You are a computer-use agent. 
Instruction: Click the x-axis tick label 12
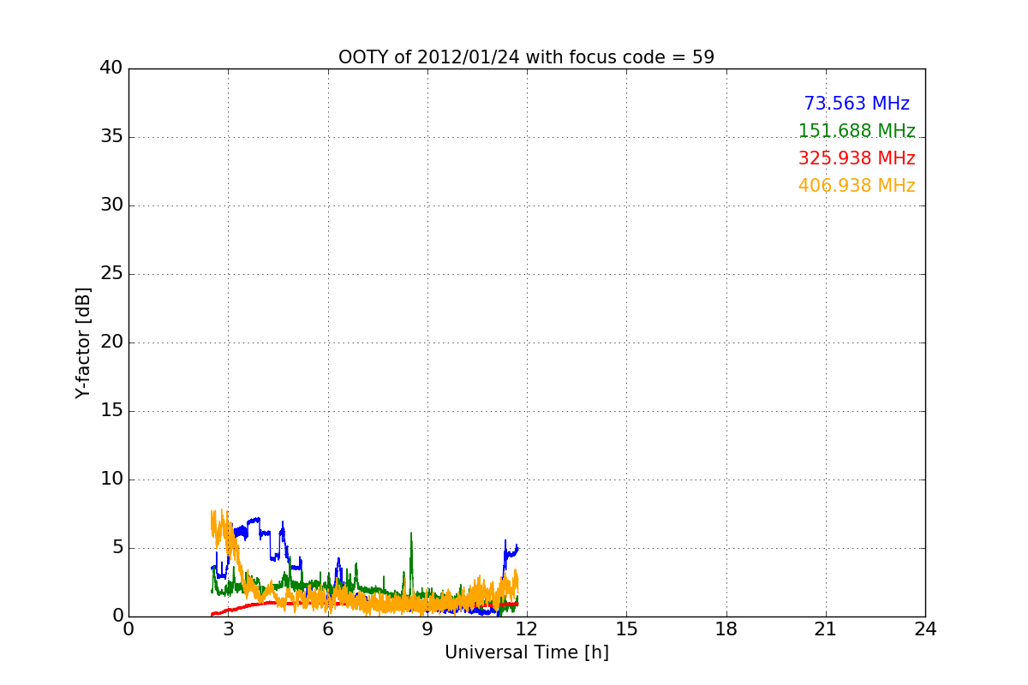tap(527, 628)
